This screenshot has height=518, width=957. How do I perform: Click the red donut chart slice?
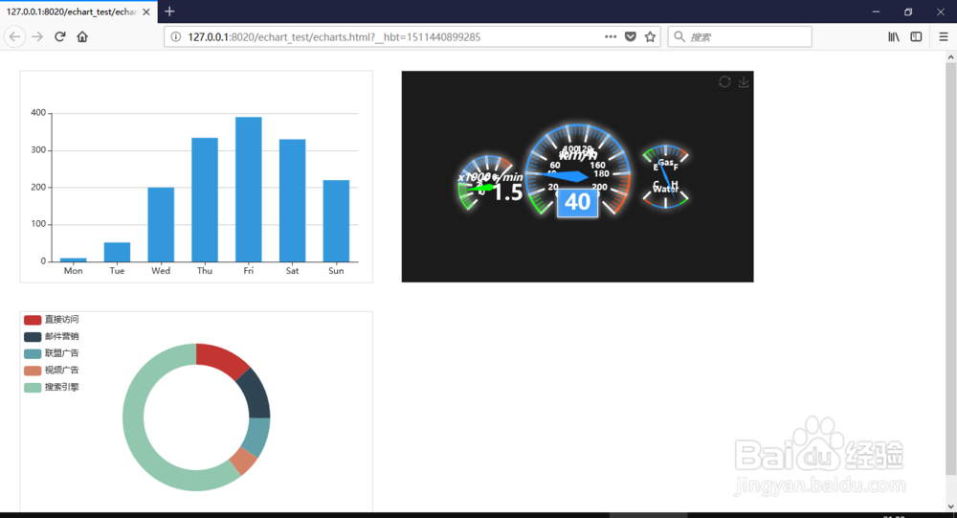(x=221, y=359)
